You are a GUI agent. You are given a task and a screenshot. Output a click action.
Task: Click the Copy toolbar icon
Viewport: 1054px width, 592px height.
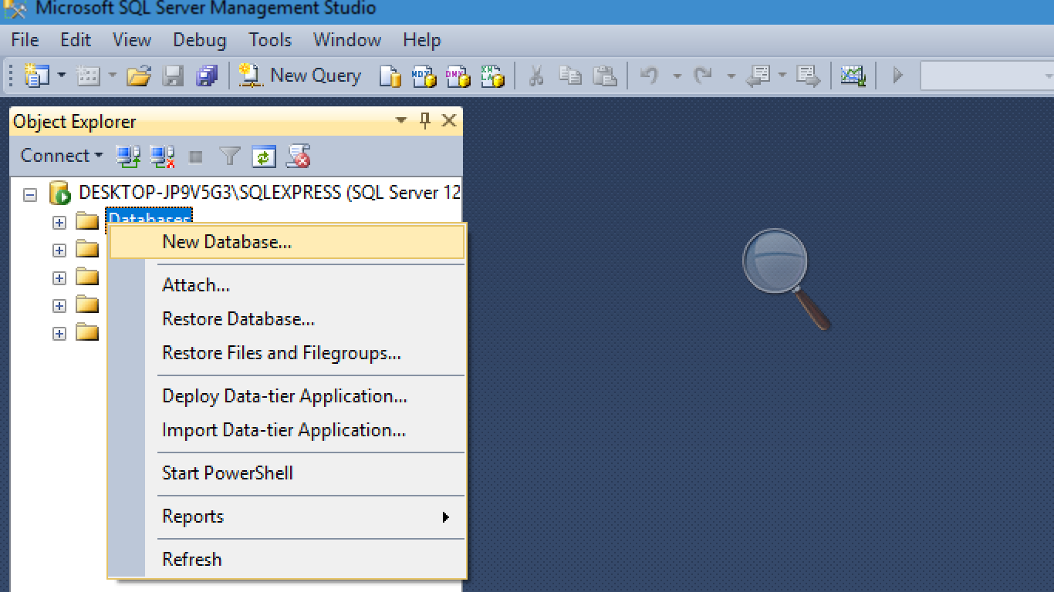pos(570,76)
